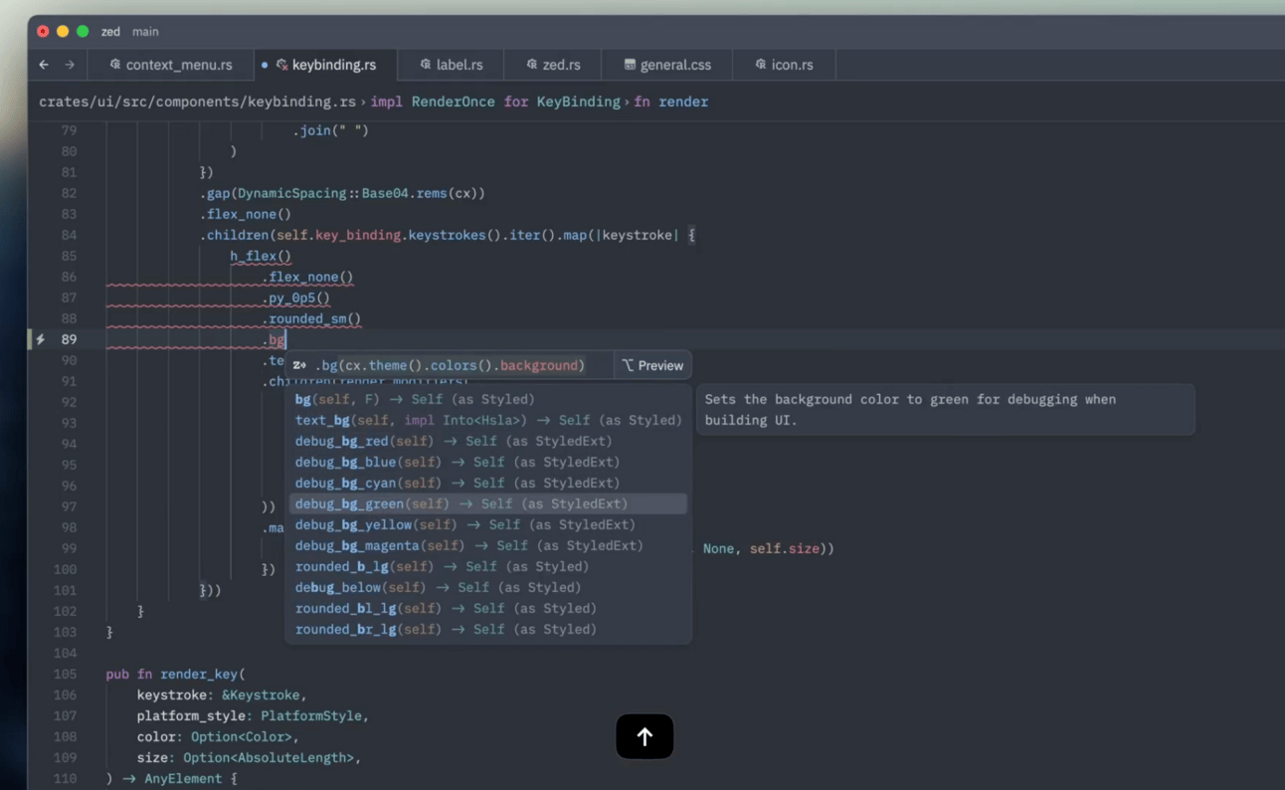1285x790 pixels.
Task: Switch to the context_menu.rs tab
Action: pyautogui.click(x=170, y=65)
